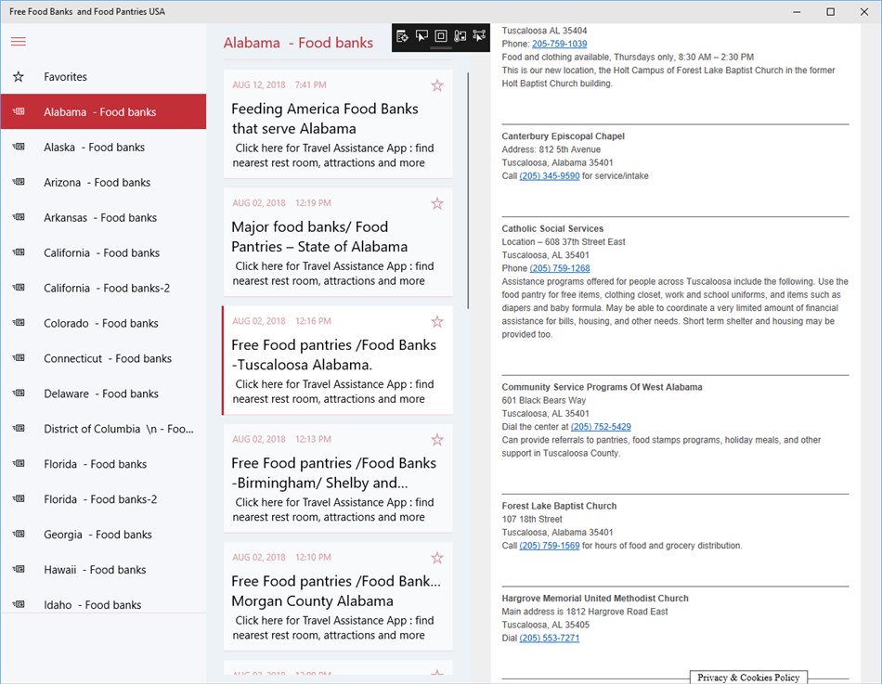The image size is (882, 684).
Task: Click the Go to Live Visual Tree debug icon
Action: tap(402, 36)
